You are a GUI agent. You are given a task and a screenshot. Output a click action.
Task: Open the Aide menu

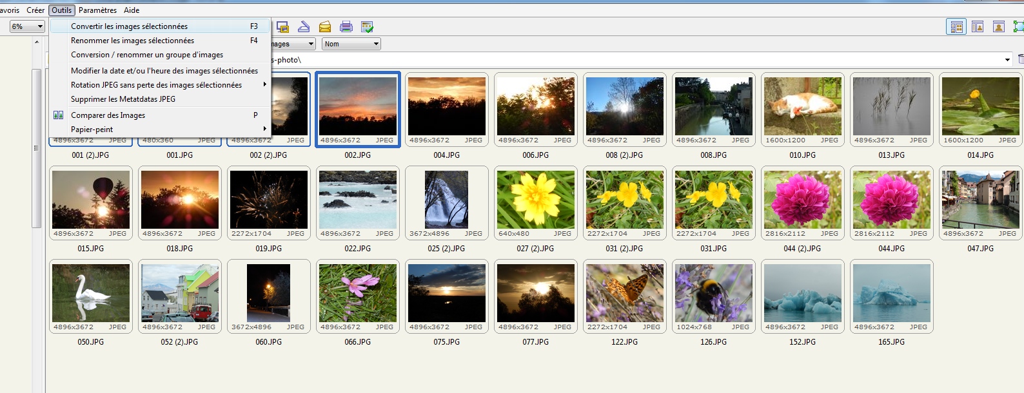coord(132,10)
